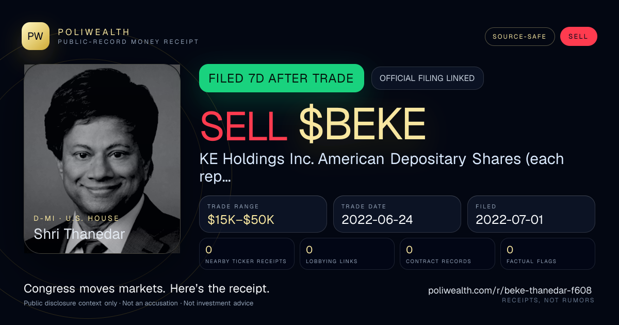Screen dimensions: 619x325
Task: Select the Trade Range $15K–$50K card
Action: point(263,214)
